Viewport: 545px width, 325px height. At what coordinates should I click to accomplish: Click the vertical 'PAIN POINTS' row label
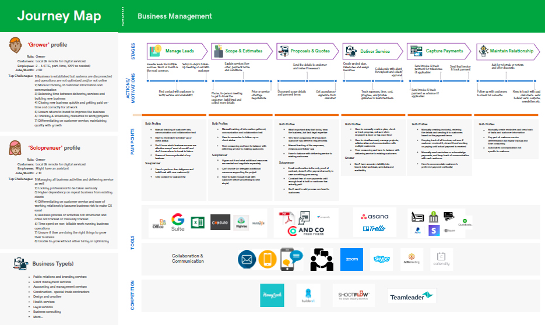pos(132,142)
